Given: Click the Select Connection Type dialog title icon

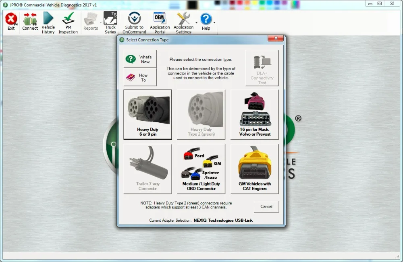Looking at the screenshot, I should 122,40.
